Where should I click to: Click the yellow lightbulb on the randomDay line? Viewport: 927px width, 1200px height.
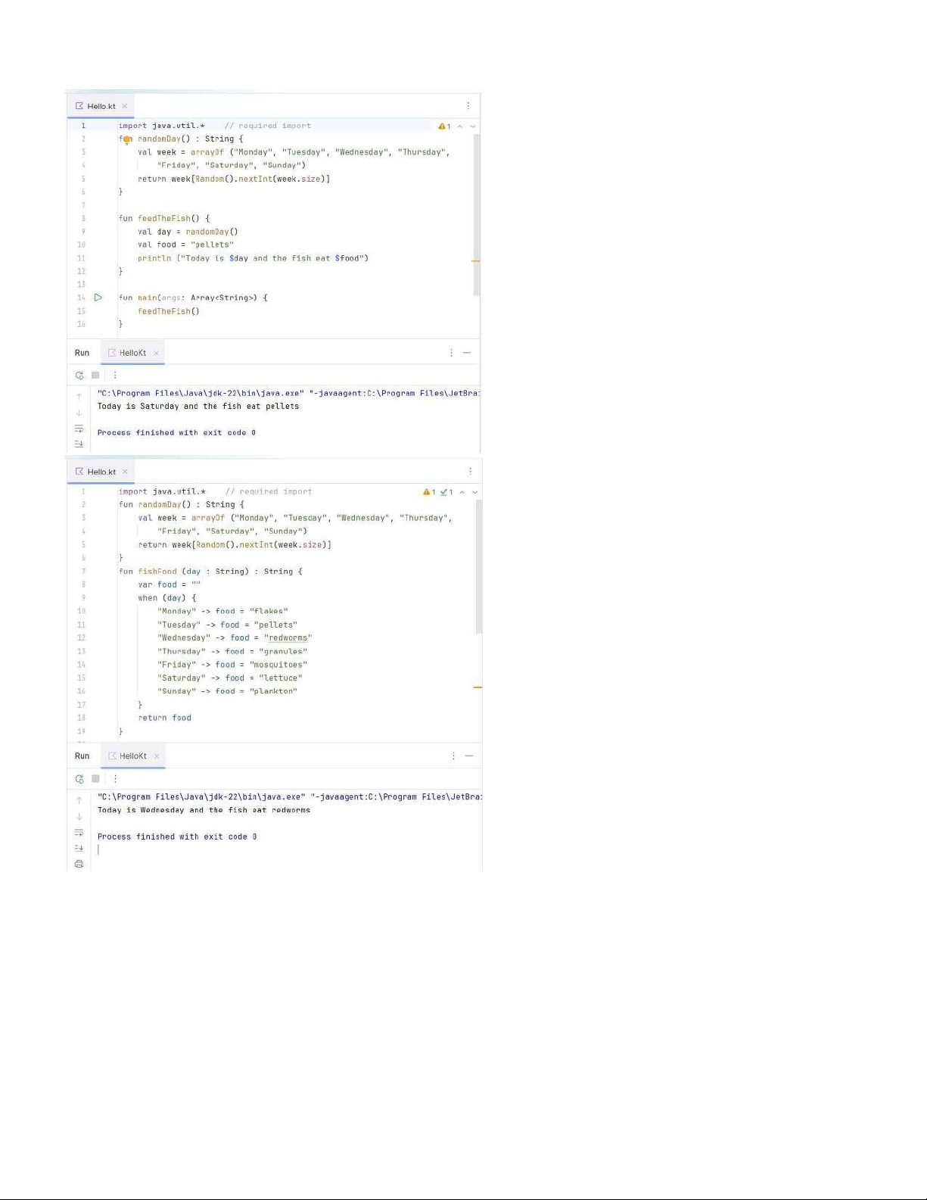[x=127, y=139]
